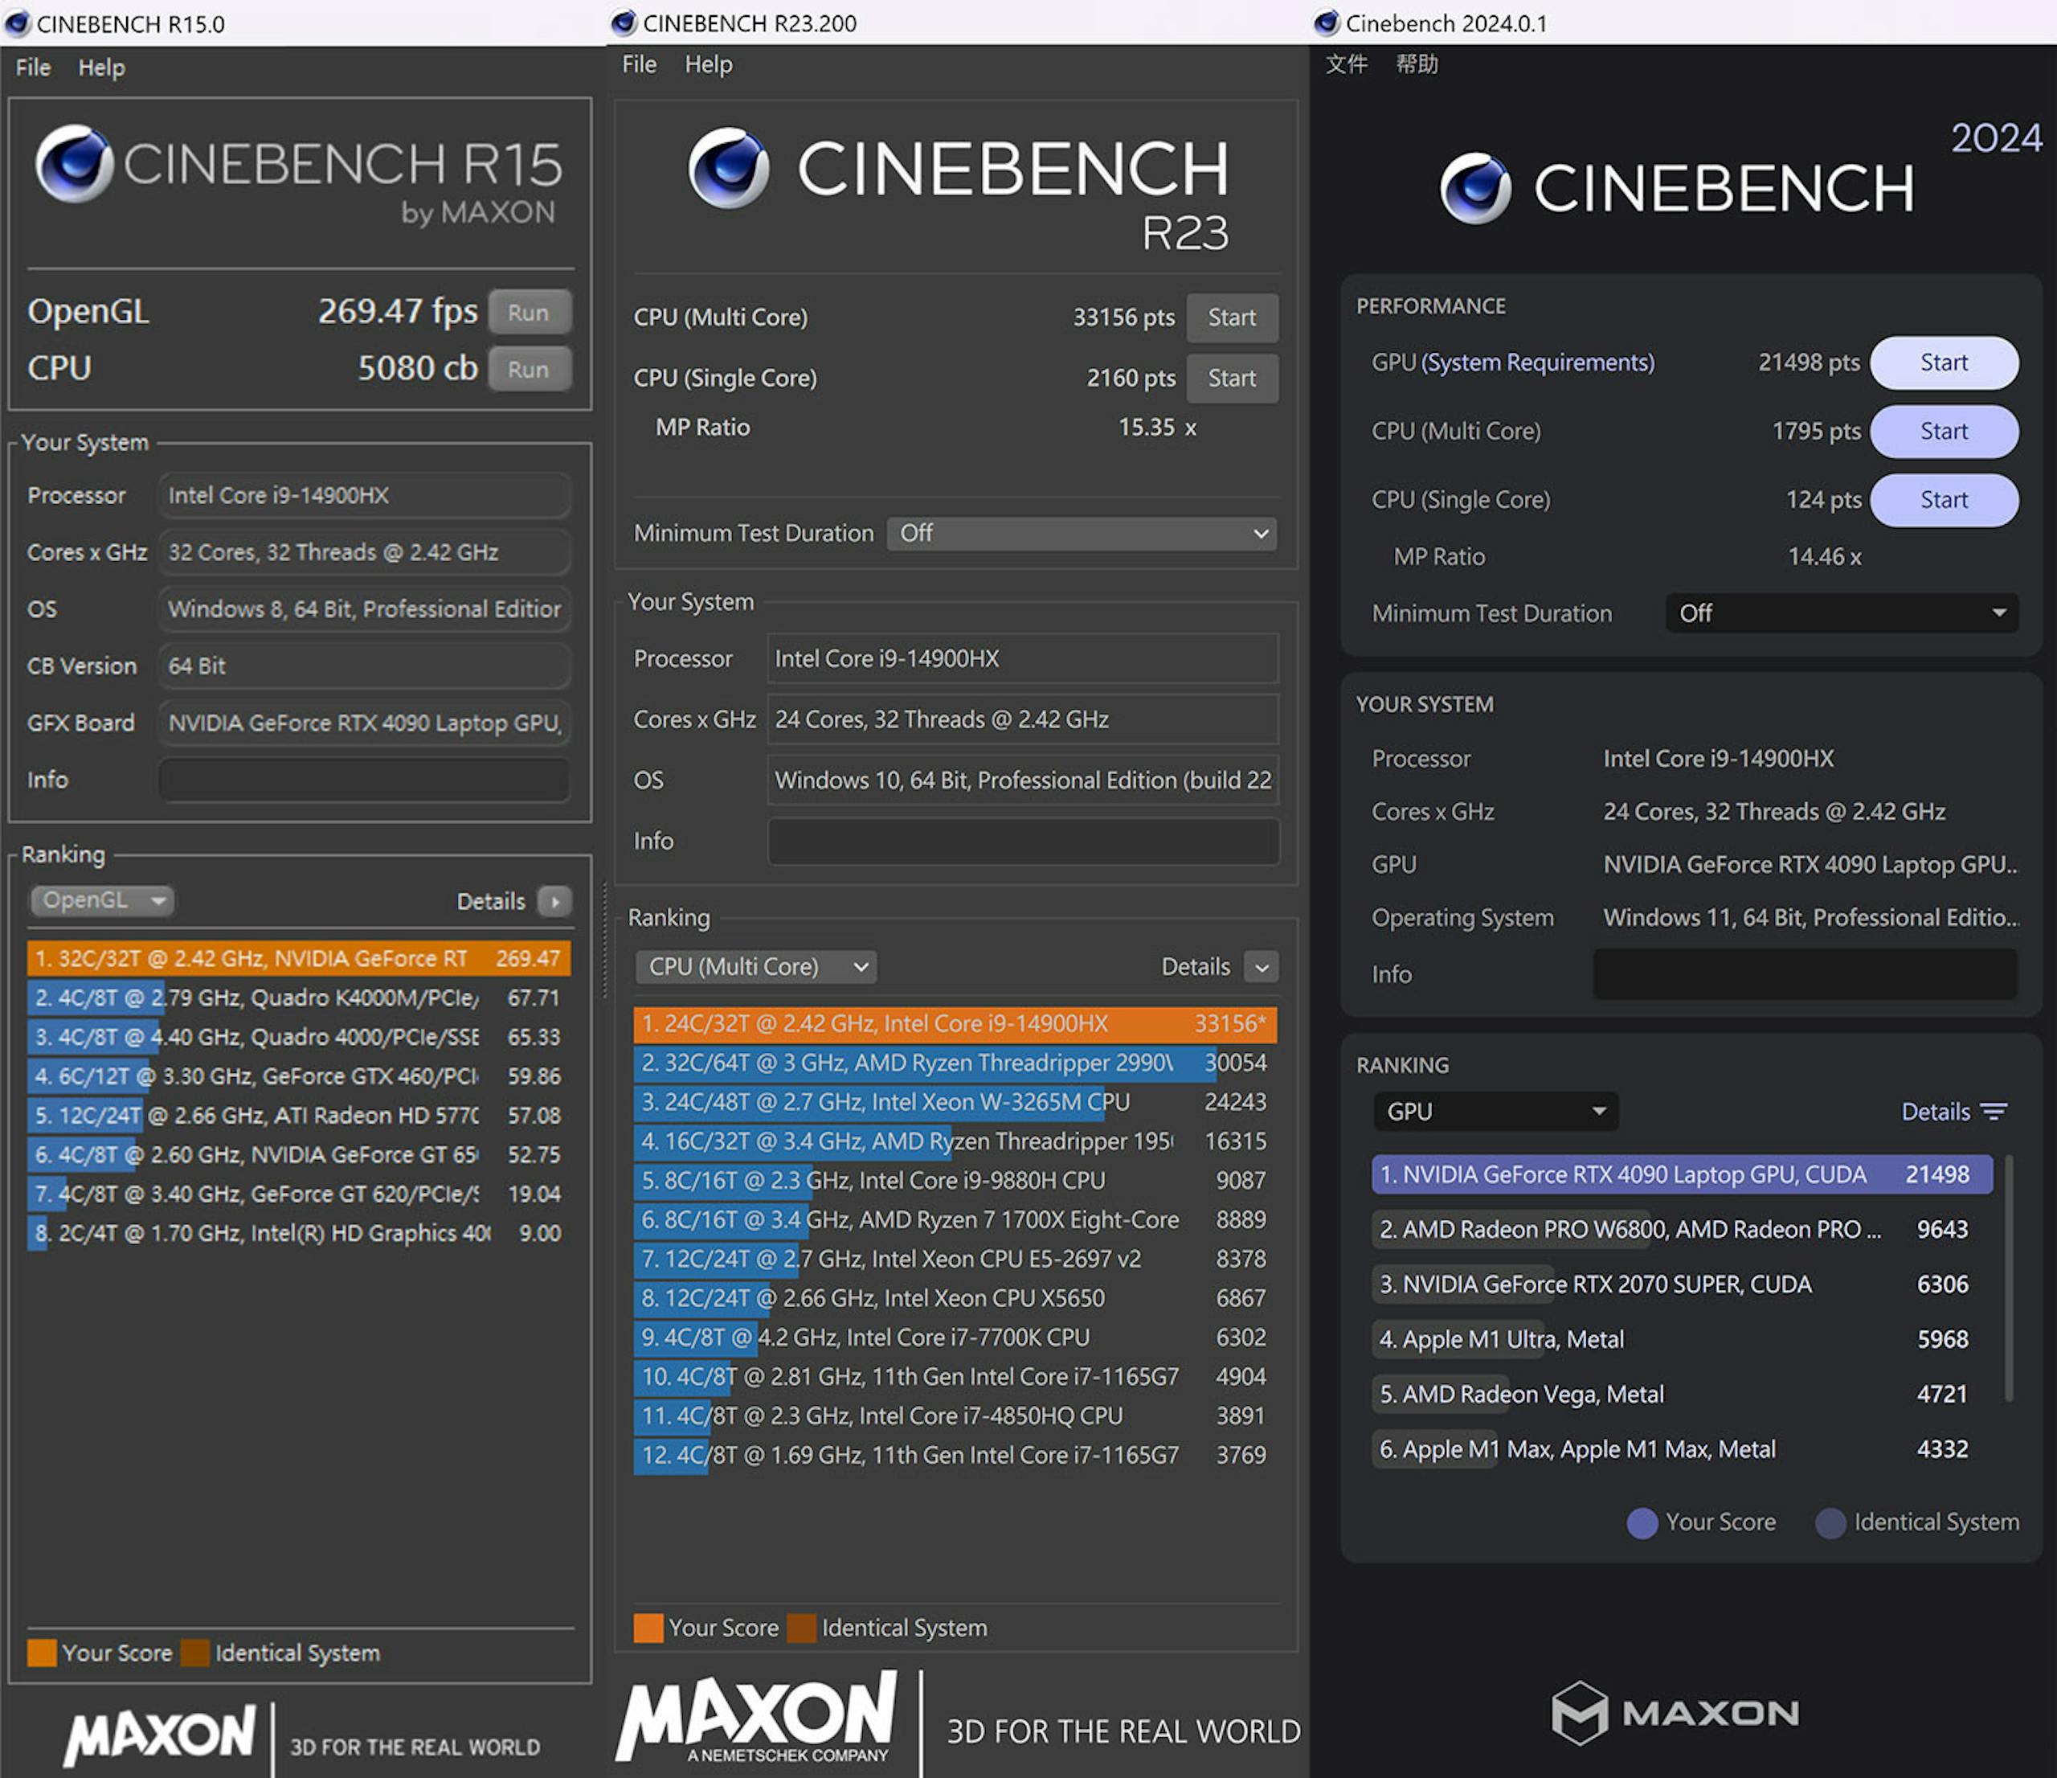Click Info input field in R15 Your System
Image resolution: width=2057 pixels, height=1778 pixels.
[x=364, y=780]
